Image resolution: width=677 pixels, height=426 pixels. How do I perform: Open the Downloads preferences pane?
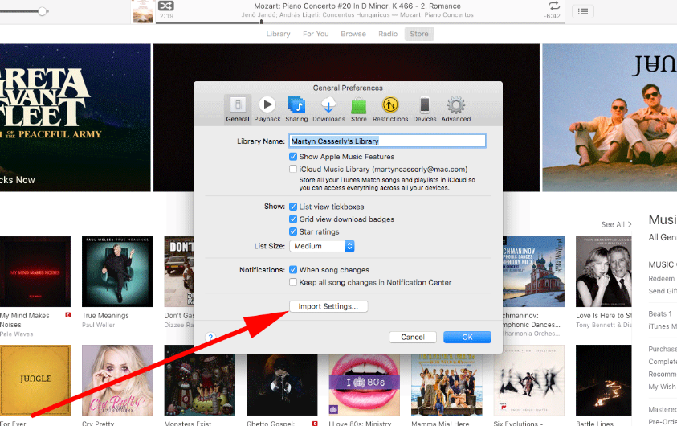tap(328, 109)
